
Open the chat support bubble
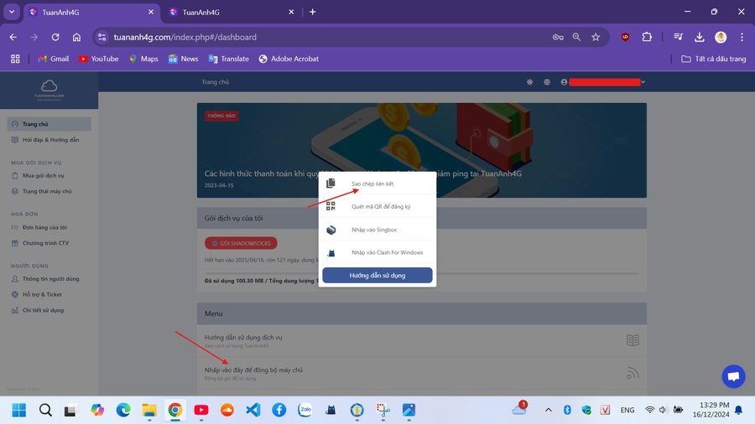point(732,377)
